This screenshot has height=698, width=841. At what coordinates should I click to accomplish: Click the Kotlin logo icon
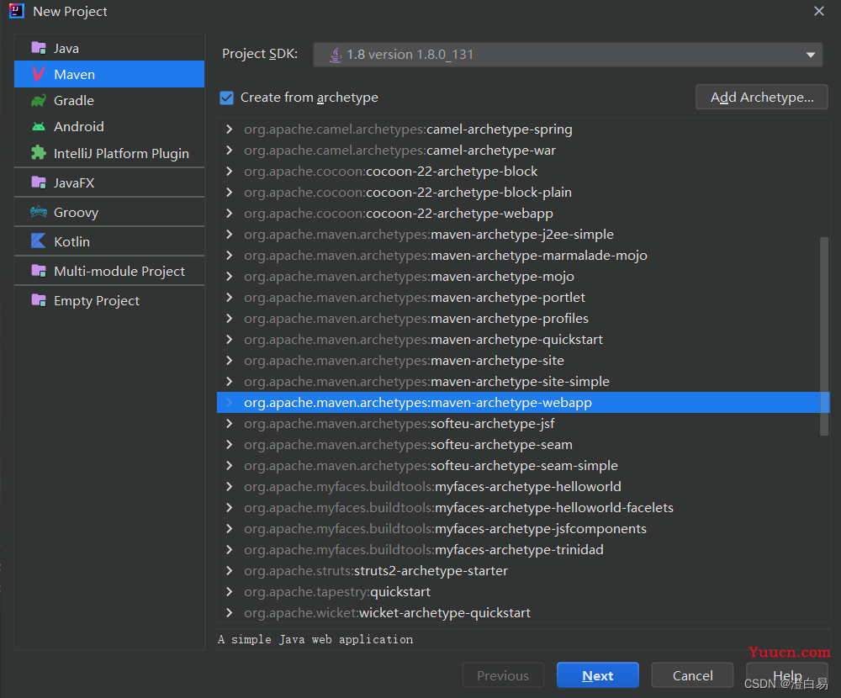[38, 241]
